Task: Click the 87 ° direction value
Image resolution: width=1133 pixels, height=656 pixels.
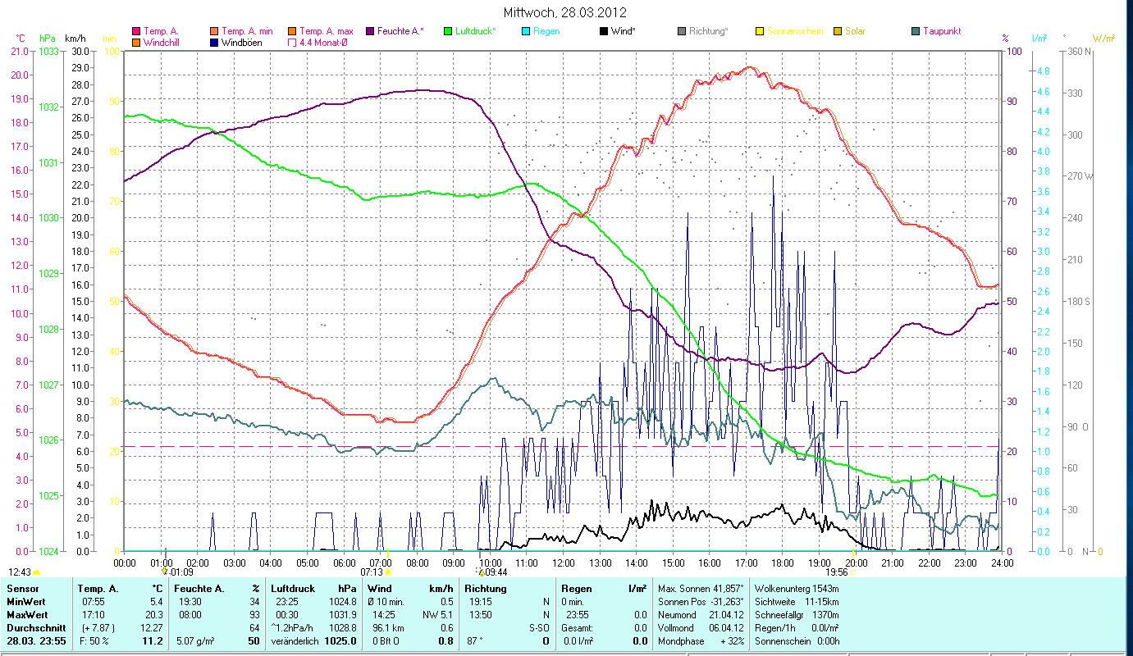Action: (476, 640)
